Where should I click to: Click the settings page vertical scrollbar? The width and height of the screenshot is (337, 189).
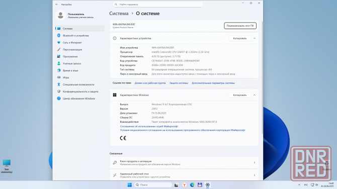pos(262,77)
